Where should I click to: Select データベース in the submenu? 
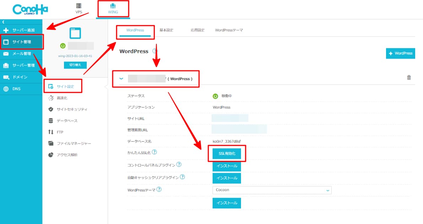67,121
